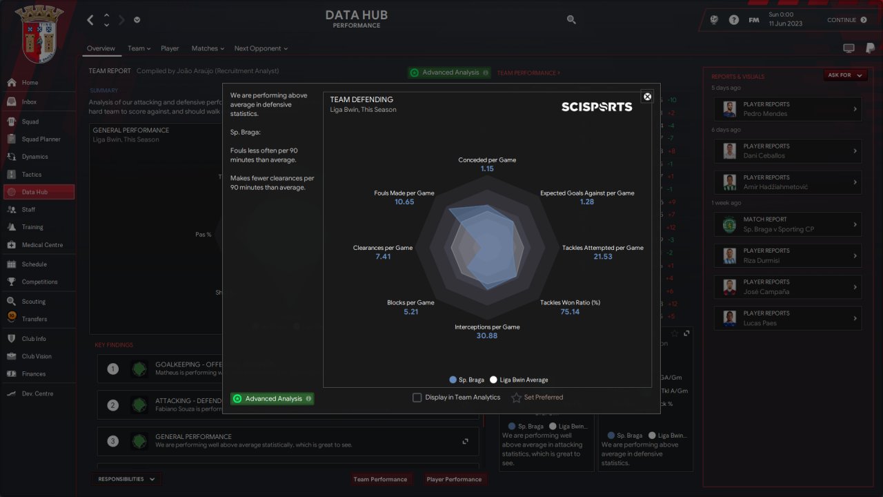883x497 pixels.
Task: Click the Advanced Analysis button above the popup
Action: 449,72
